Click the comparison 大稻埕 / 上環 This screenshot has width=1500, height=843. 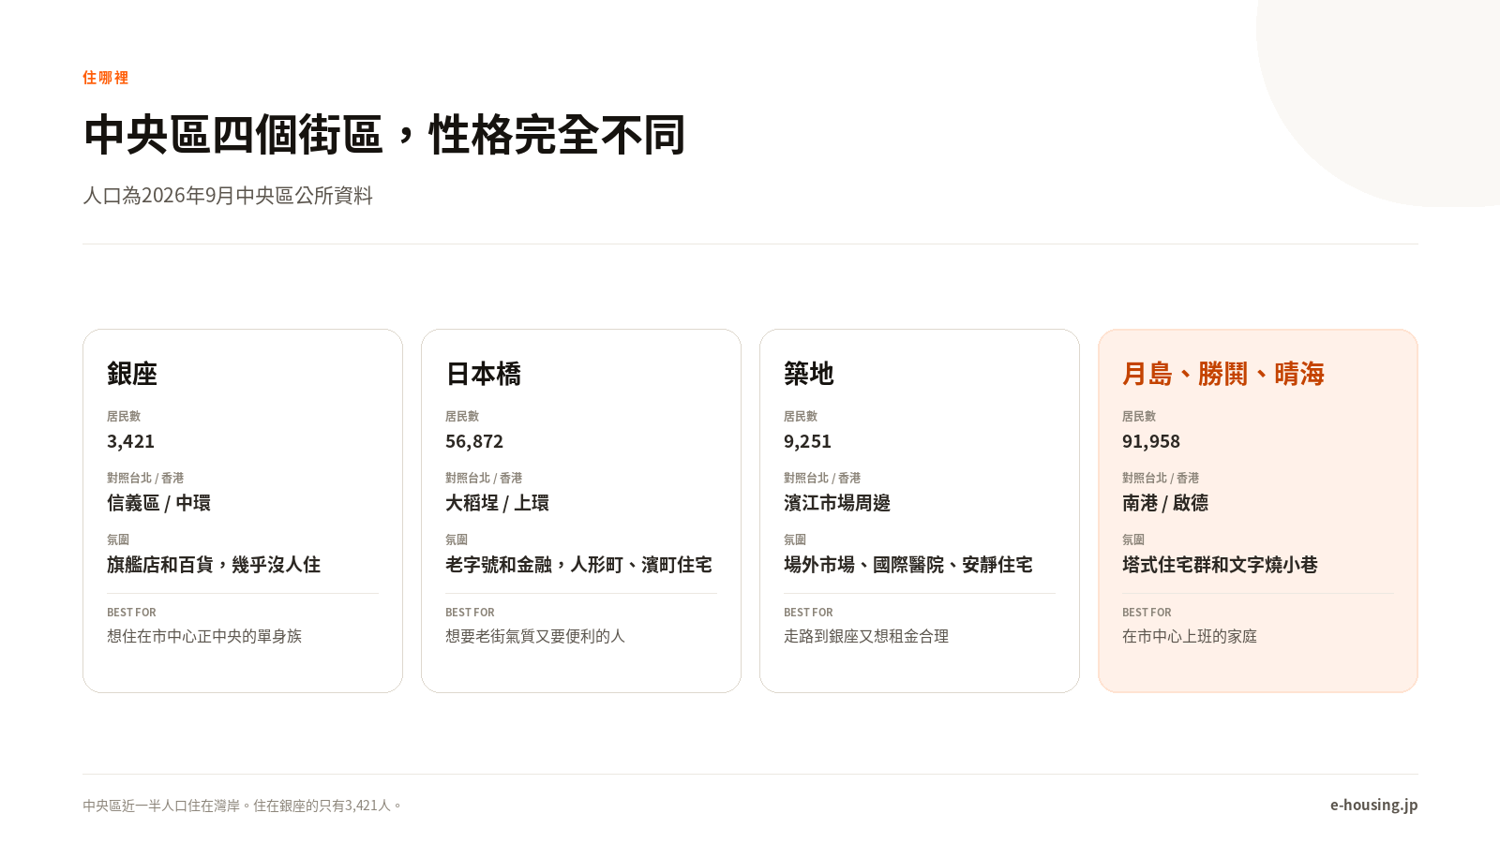(497, 503)
